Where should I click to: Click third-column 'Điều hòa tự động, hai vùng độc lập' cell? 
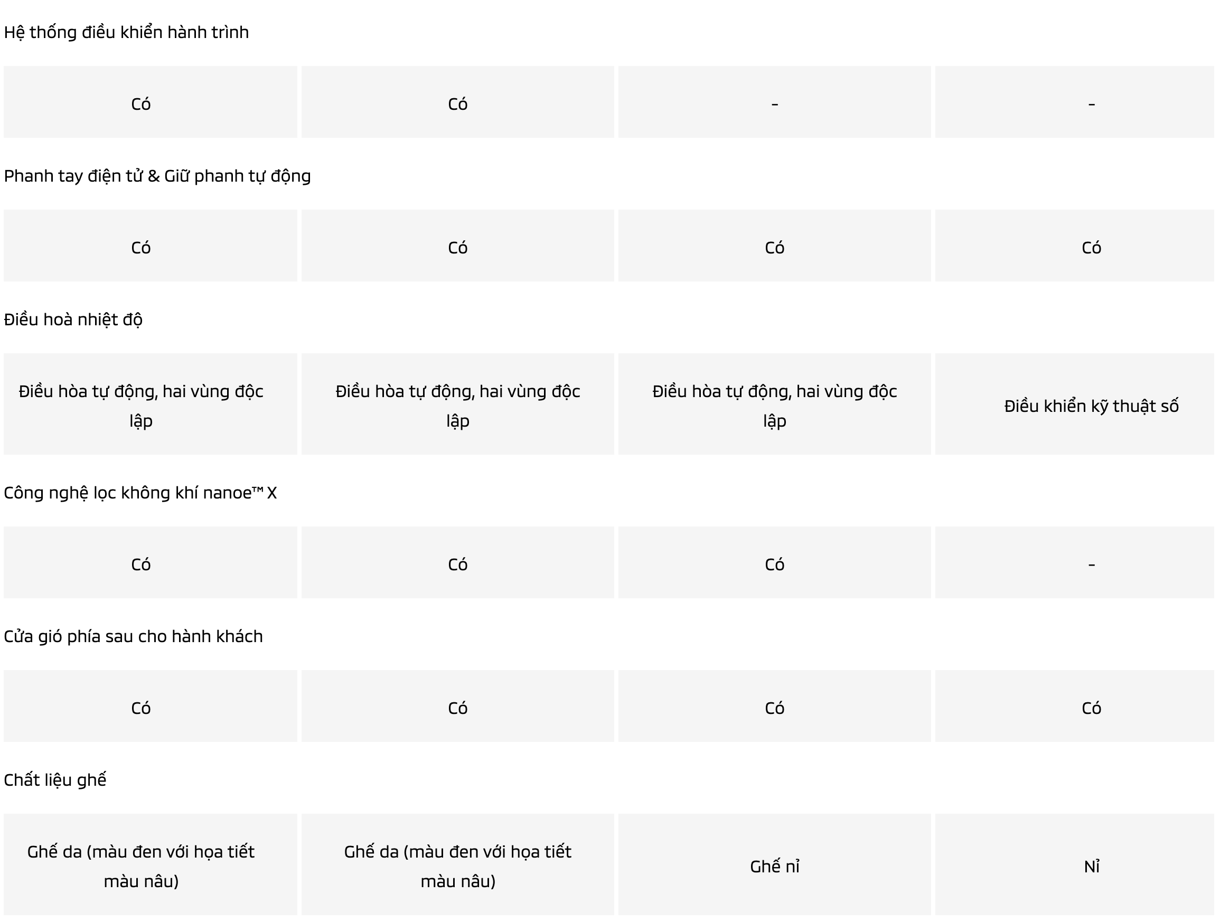click(x=774, y=406)
